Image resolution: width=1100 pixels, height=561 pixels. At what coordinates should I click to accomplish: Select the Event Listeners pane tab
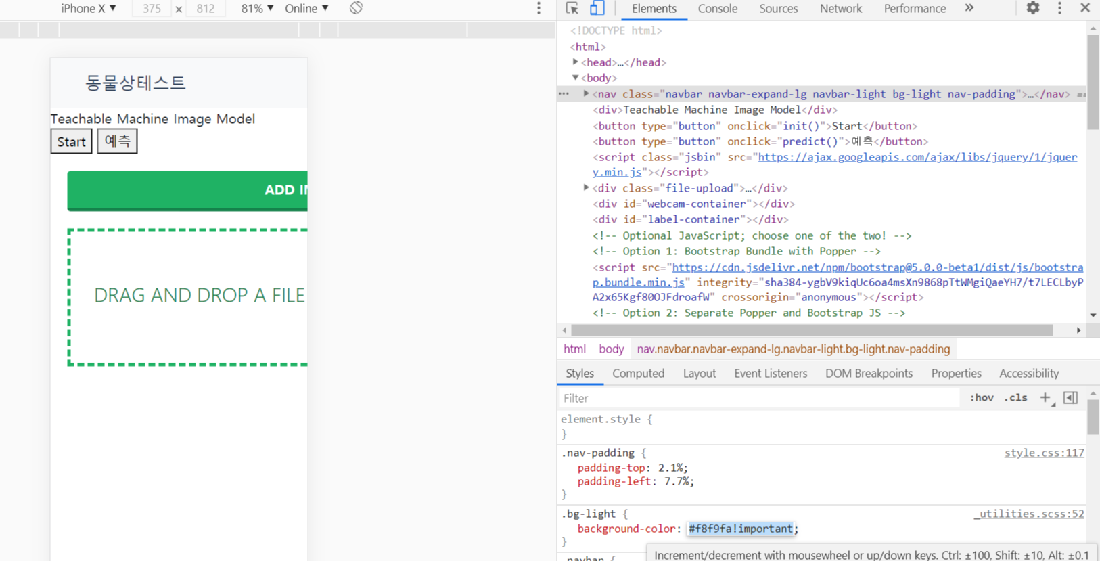tap(771, 374)
